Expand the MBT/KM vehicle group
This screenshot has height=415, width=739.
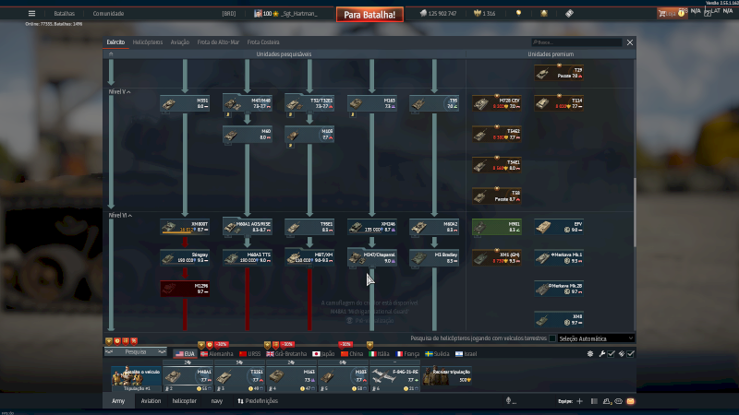[309, 258]
